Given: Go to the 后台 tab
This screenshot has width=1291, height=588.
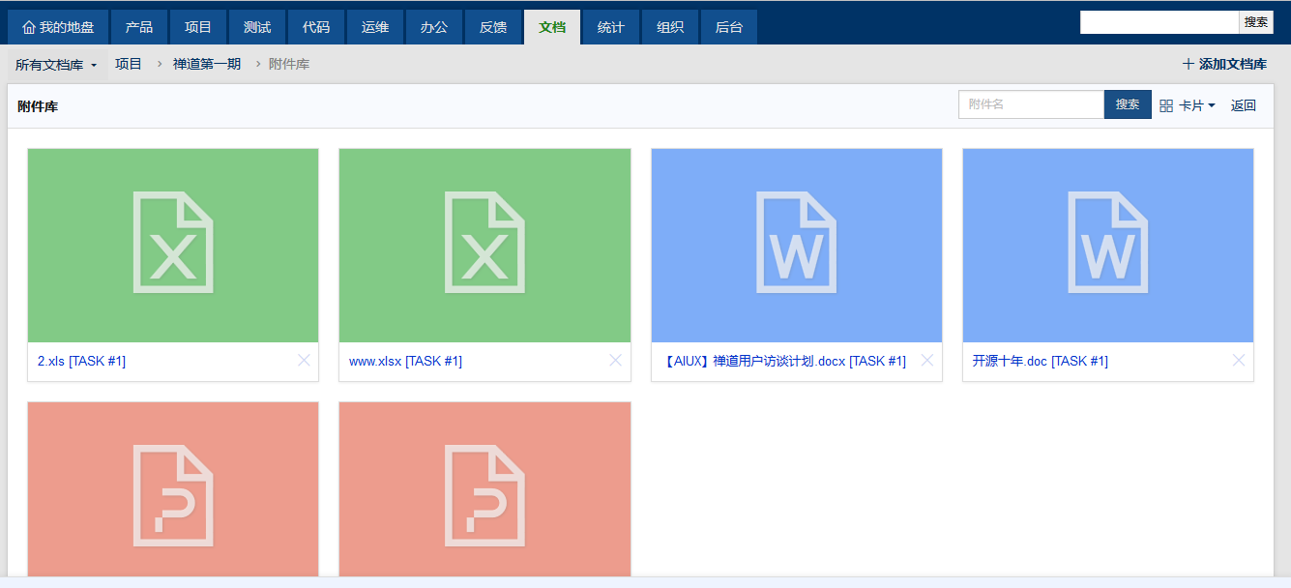Looking at the screenshot, I should pos(729,27).
